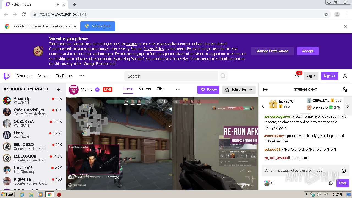Screen dimensions: 352x198
Task: Click the verified badge next to Valkia
Action: 97,90
